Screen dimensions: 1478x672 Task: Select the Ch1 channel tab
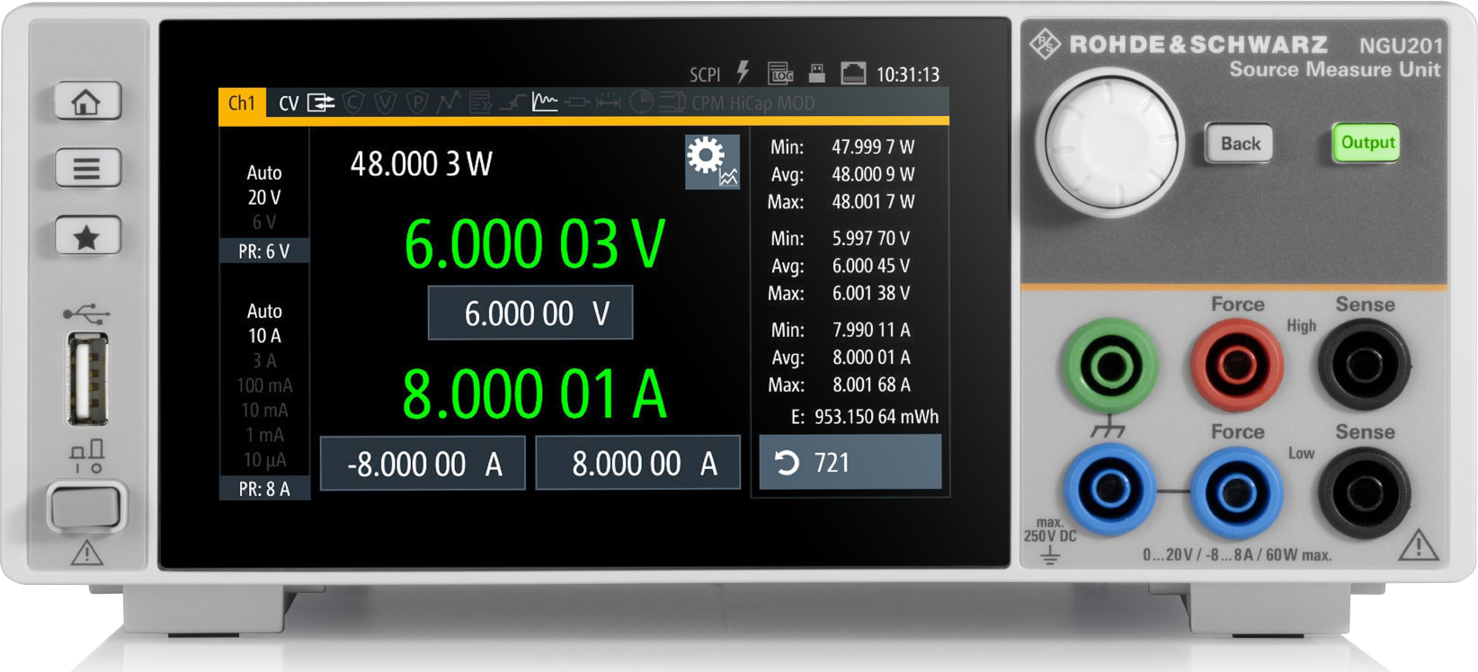(242, 103)
